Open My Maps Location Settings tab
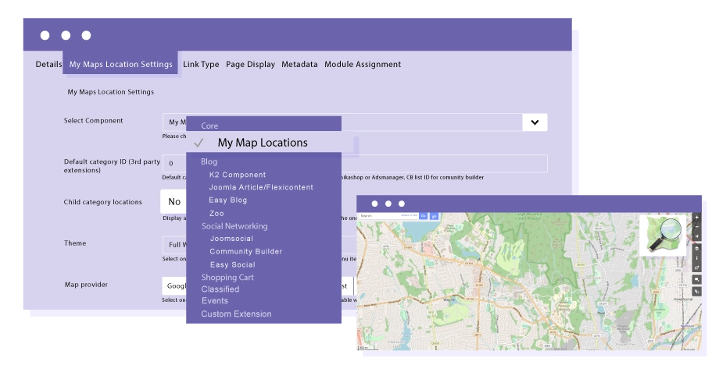 120,64
